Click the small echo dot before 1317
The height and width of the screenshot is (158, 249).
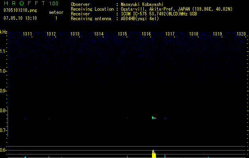pyautogui.click(x=165, y=118)
